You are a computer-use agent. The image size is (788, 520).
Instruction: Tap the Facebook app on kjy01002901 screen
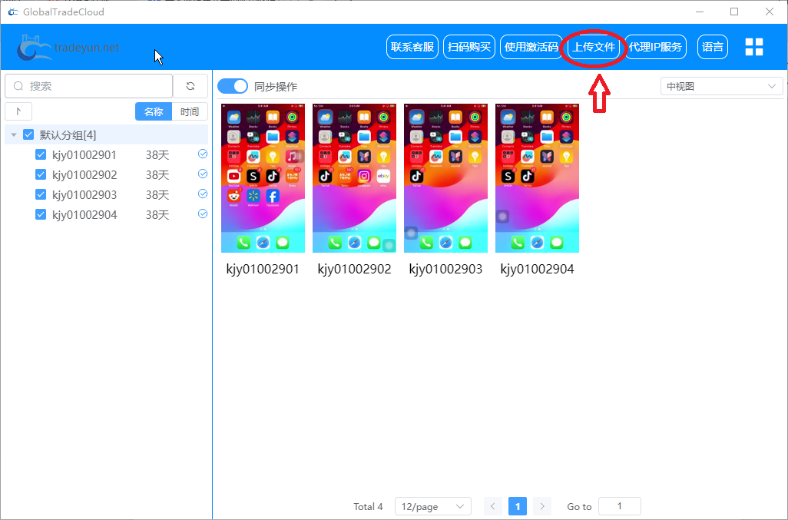(273, 196)
